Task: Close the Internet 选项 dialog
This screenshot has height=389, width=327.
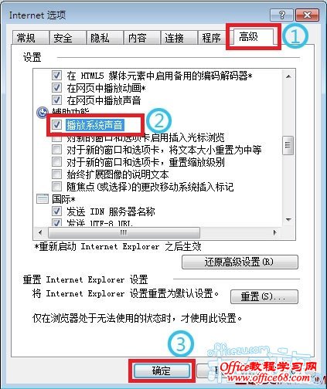Action: pos(308,15)
